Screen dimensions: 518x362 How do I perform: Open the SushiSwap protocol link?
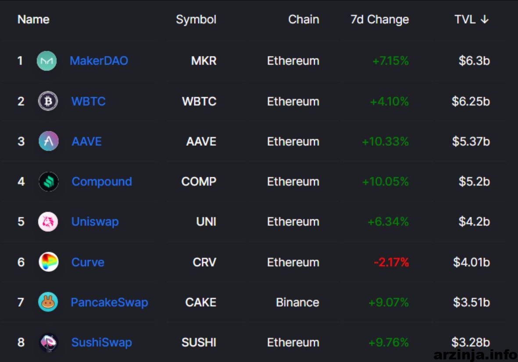(x=101, y=343)
